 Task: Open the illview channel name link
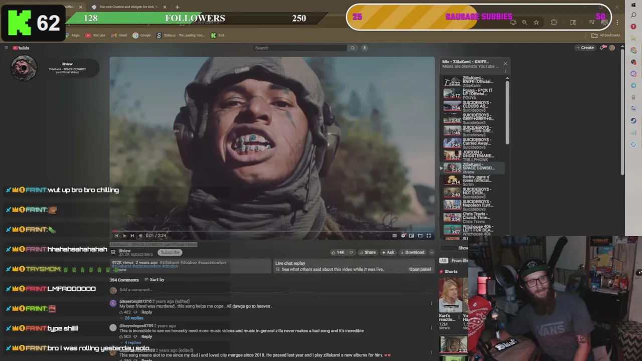point(124,251)
